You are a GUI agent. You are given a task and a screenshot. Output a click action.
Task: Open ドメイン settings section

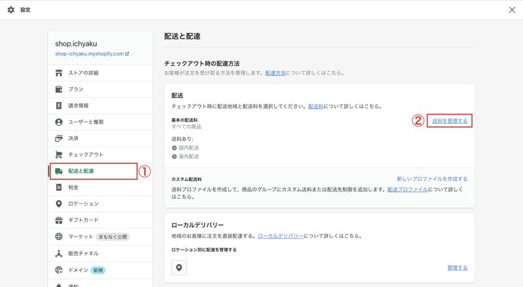[x=101, y=270]
